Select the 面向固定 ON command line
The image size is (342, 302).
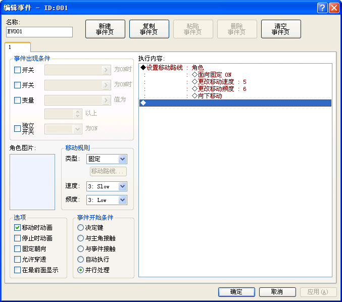[x=235, y=75]
